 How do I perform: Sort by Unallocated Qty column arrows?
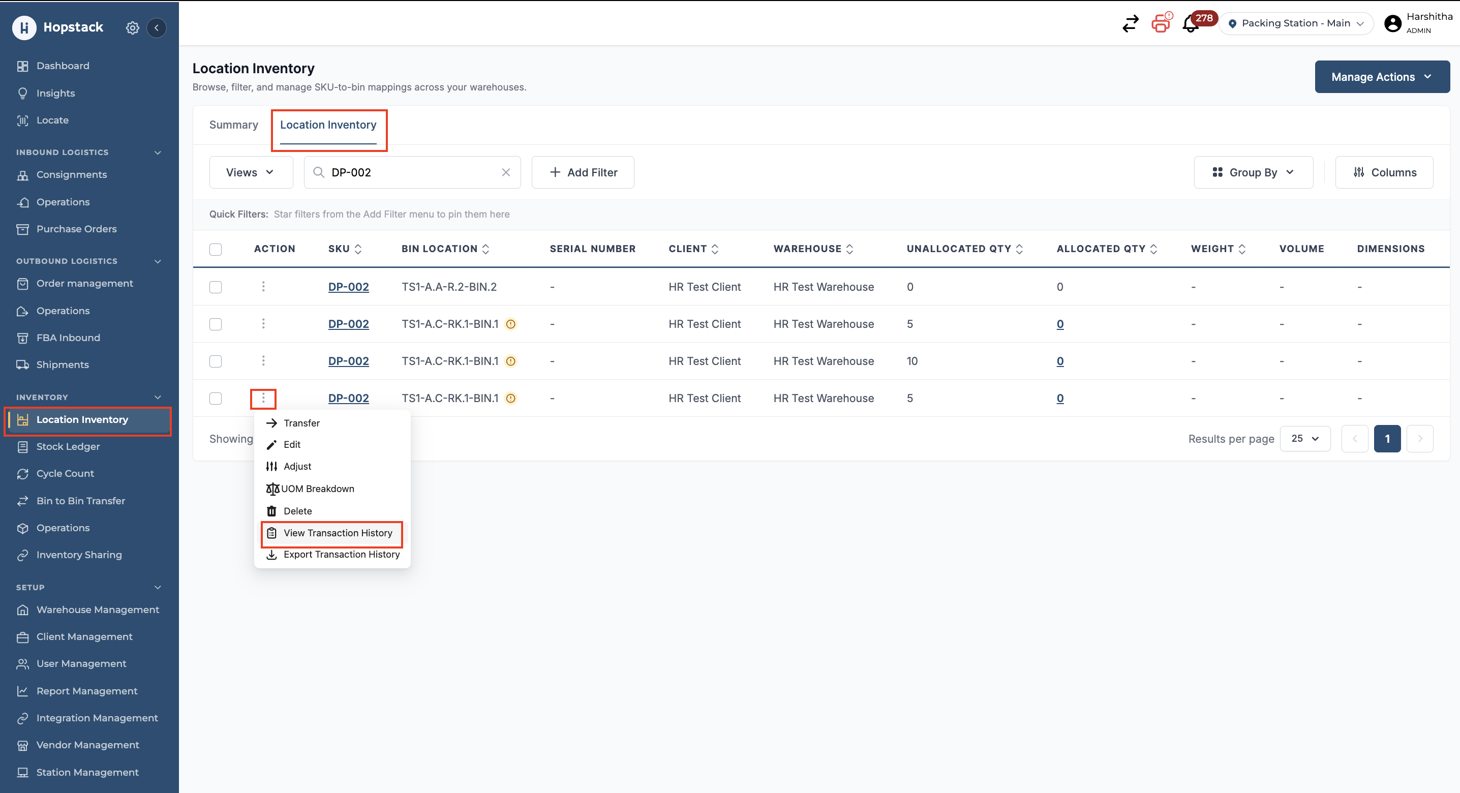1019,249
